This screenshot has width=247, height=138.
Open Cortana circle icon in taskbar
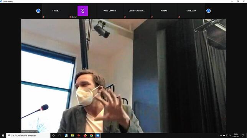pos(53,135)
